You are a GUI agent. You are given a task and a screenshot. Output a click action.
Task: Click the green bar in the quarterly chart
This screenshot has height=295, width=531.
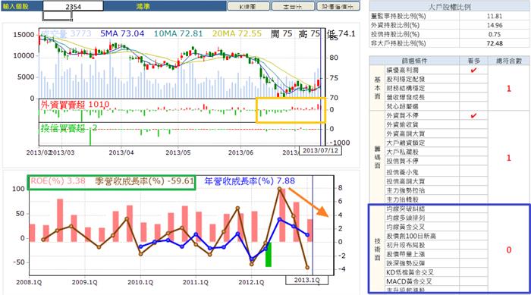click(269, 254)
